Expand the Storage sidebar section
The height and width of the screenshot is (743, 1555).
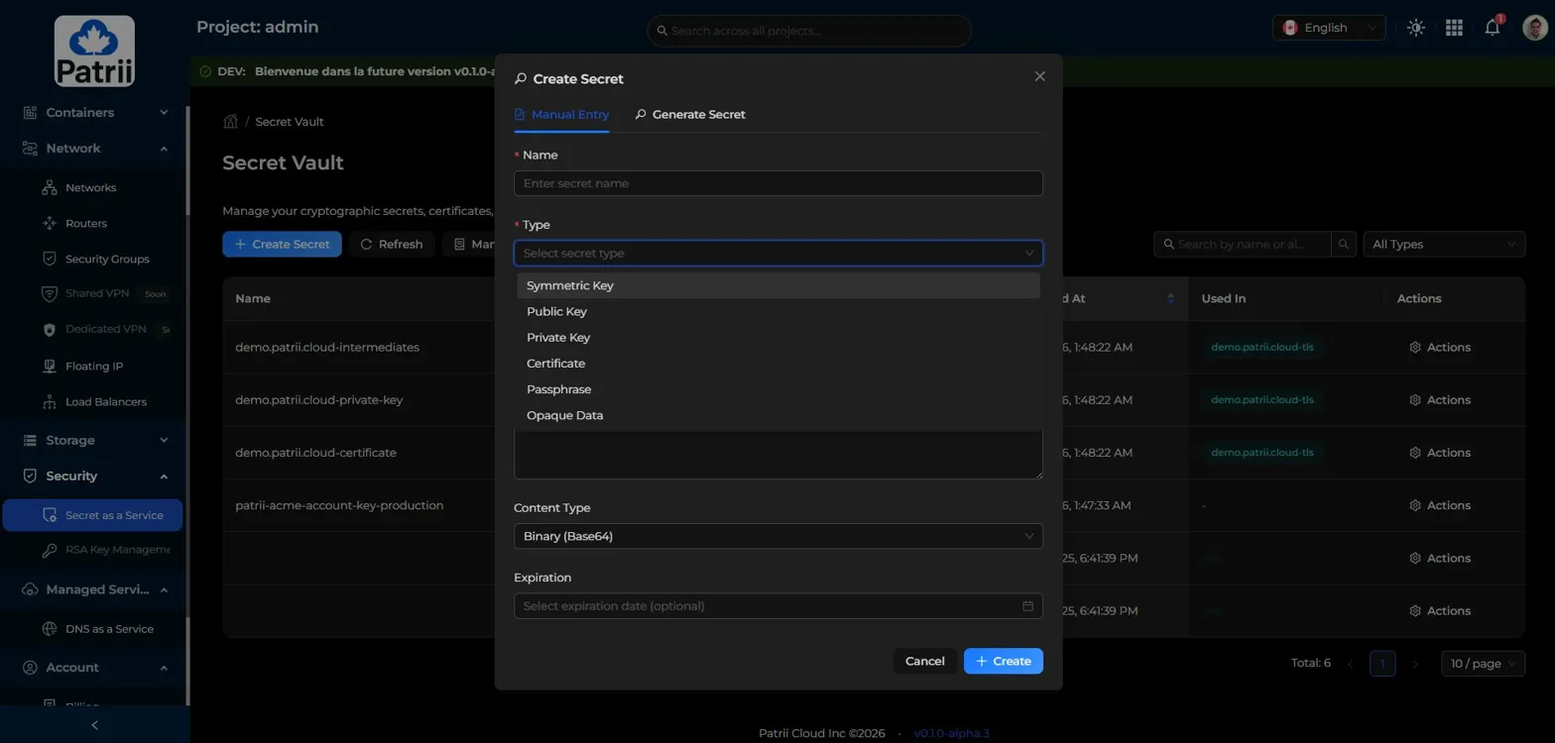click(x=94, y=440)
